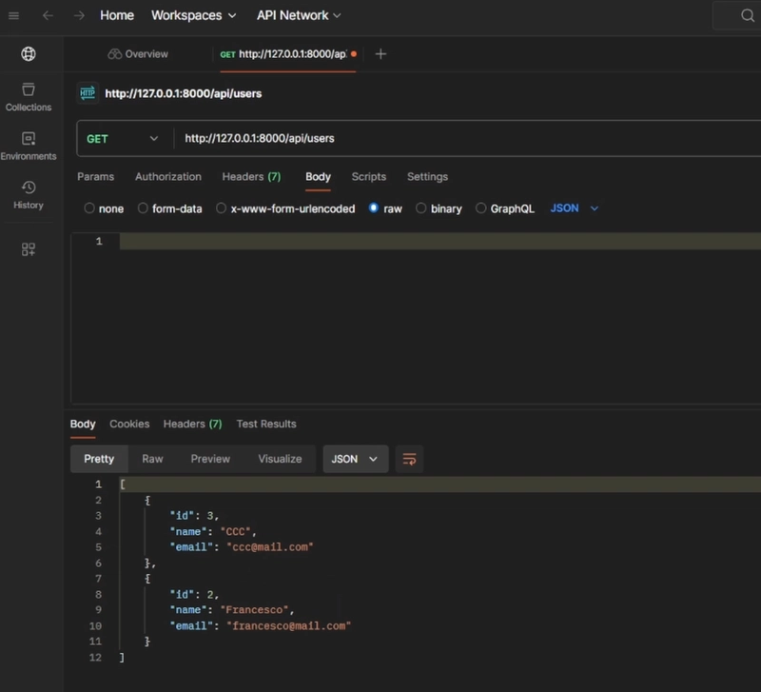Screen dimensions: 761x692
Task: Click the request title http://127.0.0.1:8000/api/users
Action: (184, 93)
